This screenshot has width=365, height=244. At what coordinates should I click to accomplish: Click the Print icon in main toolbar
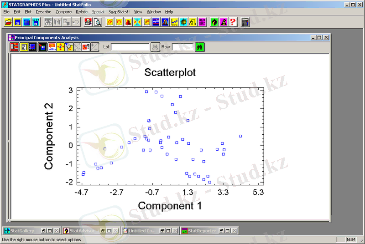[88, 22]
